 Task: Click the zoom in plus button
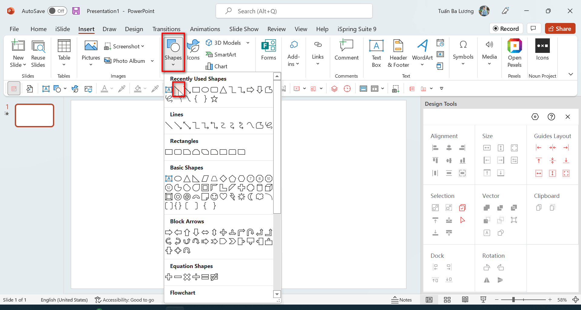[550, 300]
